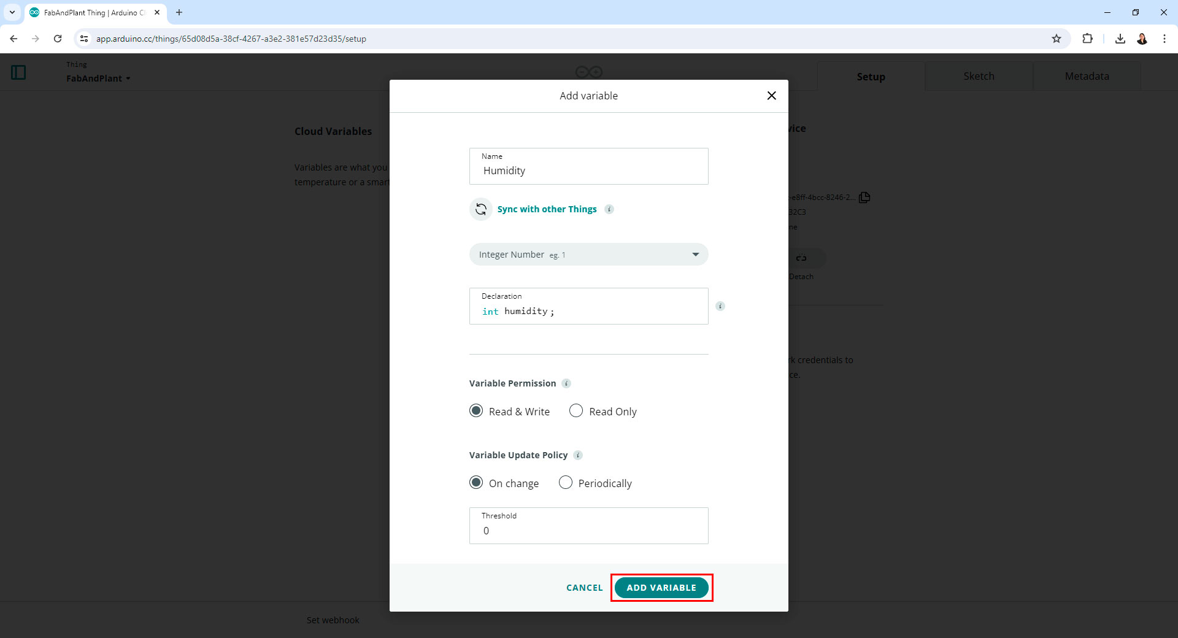
Task: Open the browser profile avatar
Action: [x=1142, y=39]
